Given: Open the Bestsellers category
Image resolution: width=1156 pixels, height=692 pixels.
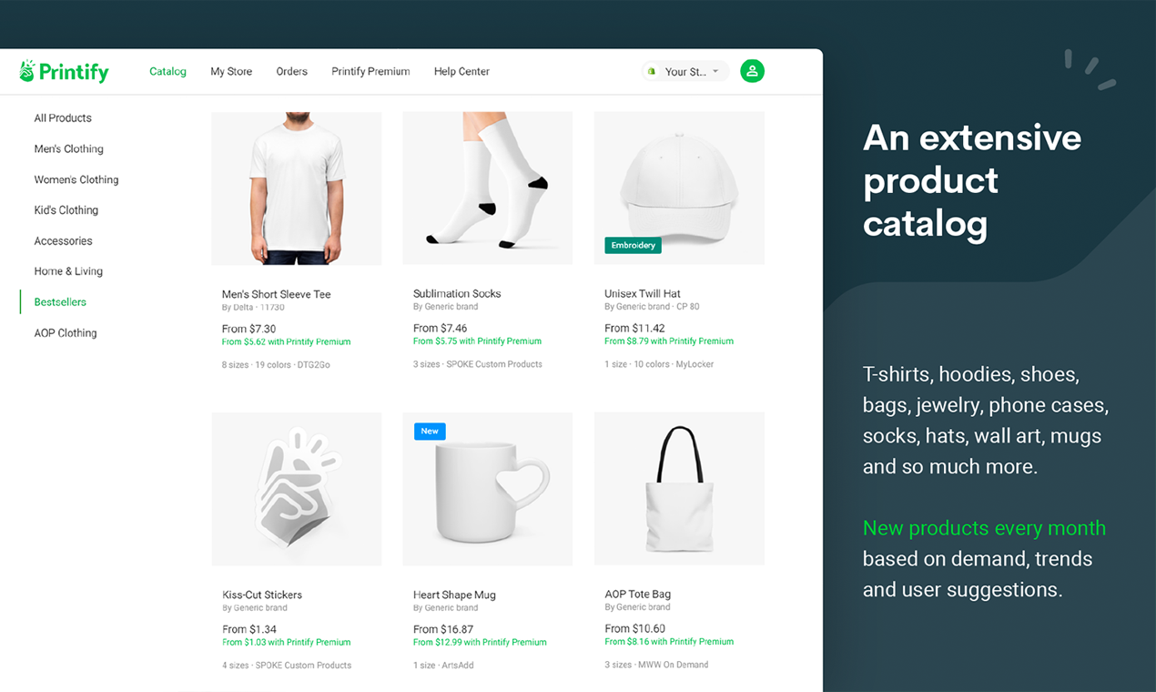Looking at the screenshot, I should 60,301.
